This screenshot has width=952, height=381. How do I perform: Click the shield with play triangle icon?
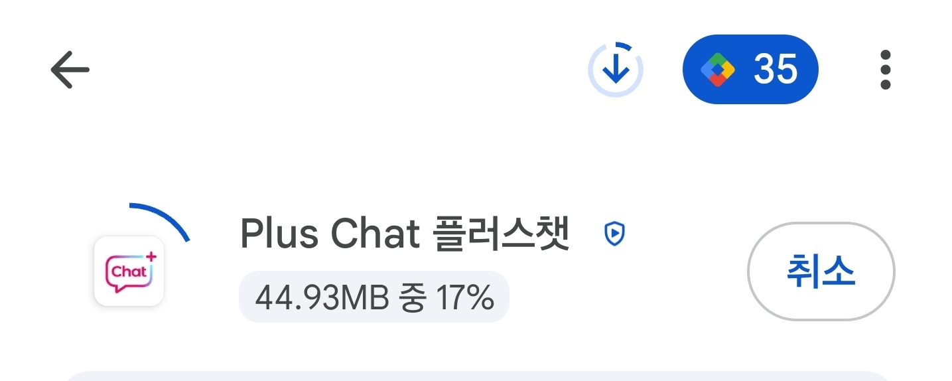[615, 234]
